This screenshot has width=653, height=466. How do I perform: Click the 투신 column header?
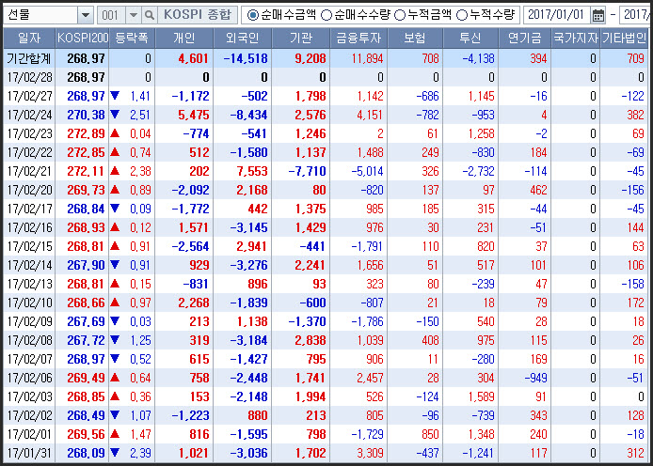(x=470, y=39)
